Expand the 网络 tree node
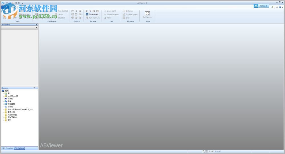Image resolution: width=285 pixels, height=154 pixels. coord(3,101)
